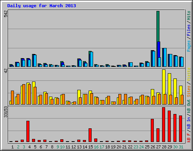Click the Pages legend label
This screenshot has width=193, height=151.
[189, 46]
